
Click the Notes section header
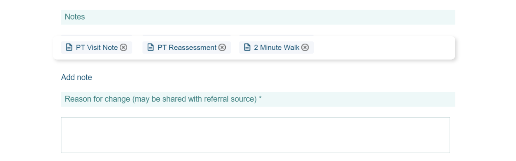(75, 17)
